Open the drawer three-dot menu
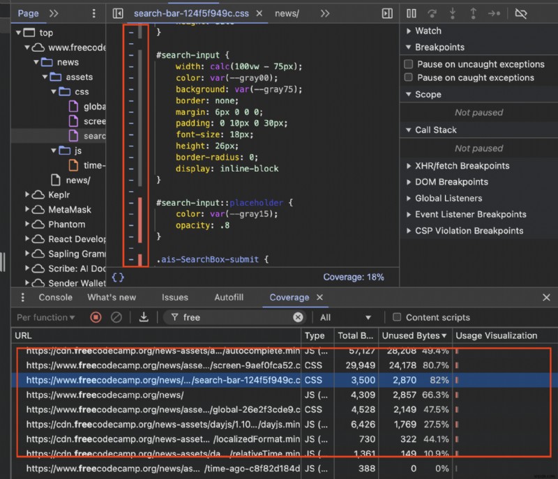This screenshot has width=558, height=479. (x=23, y=297)
